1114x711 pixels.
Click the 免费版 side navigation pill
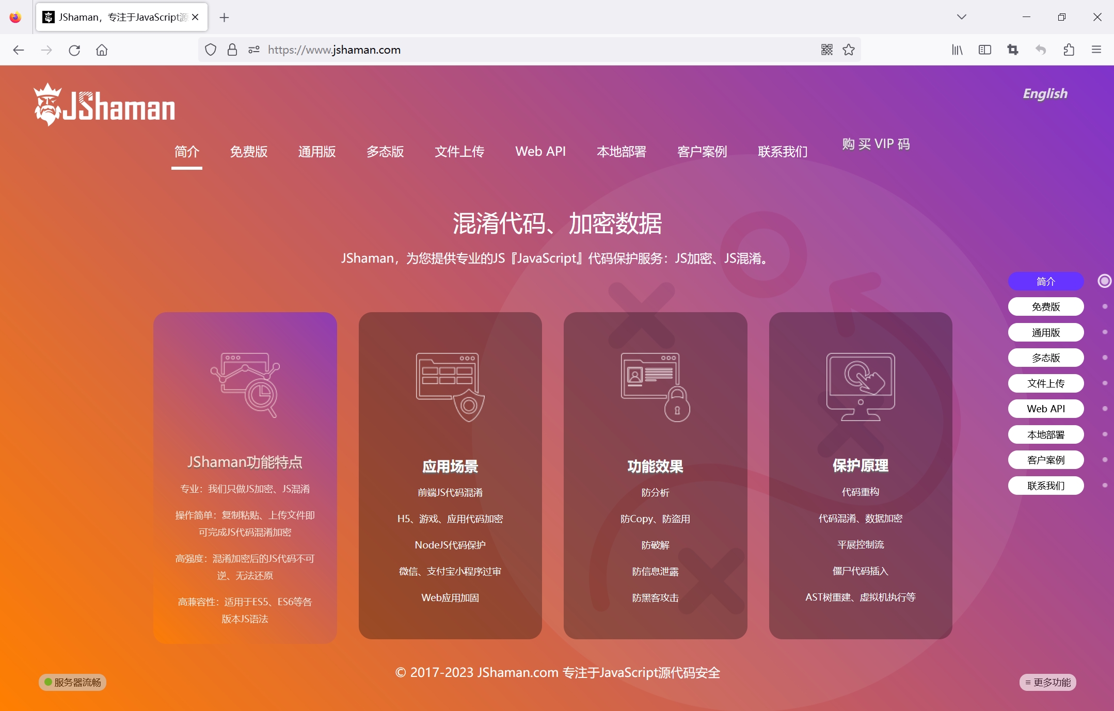click(x=1046, y=306)
